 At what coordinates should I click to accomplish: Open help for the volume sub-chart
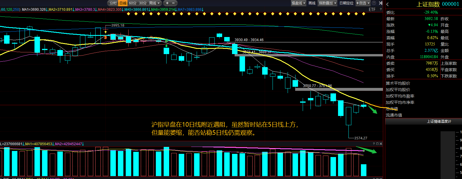tap(374, 144)
